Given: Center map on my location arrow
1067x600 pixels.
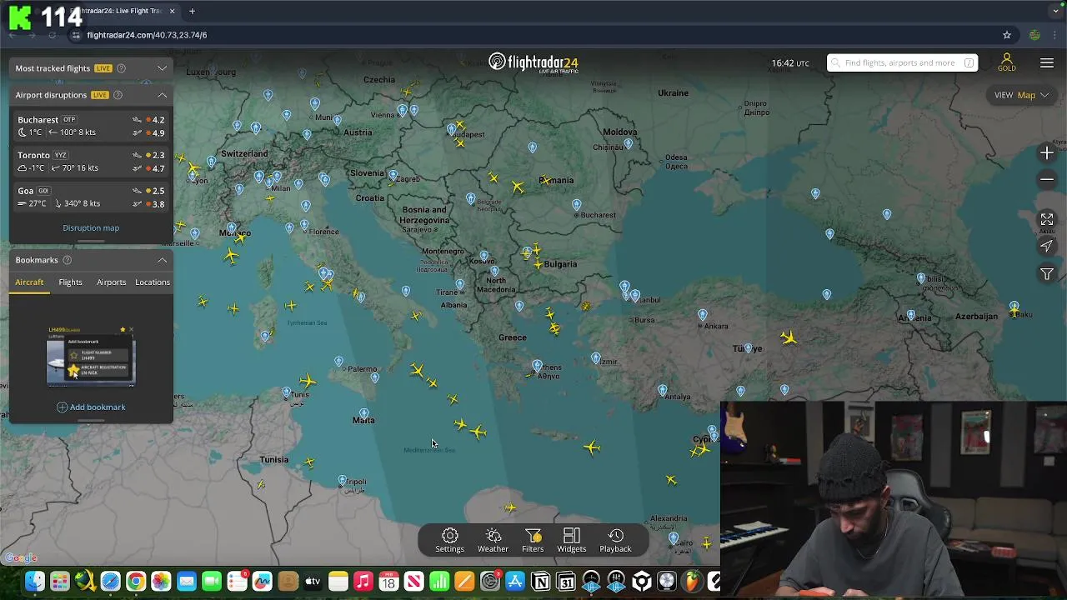Looking at the screenshot, I should (1047, 246).
